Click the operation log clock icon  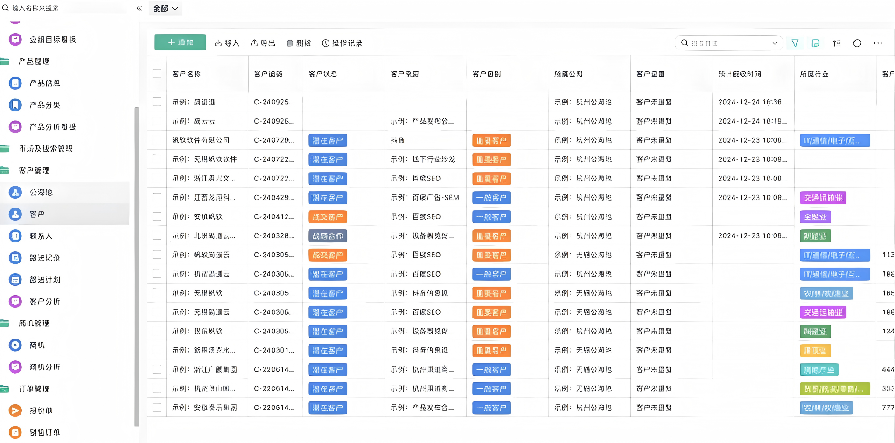[x=326, y=43]
